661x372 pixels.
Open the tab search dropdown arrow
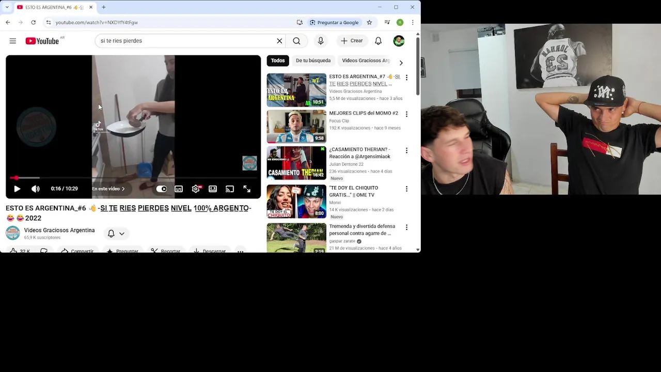7,7
